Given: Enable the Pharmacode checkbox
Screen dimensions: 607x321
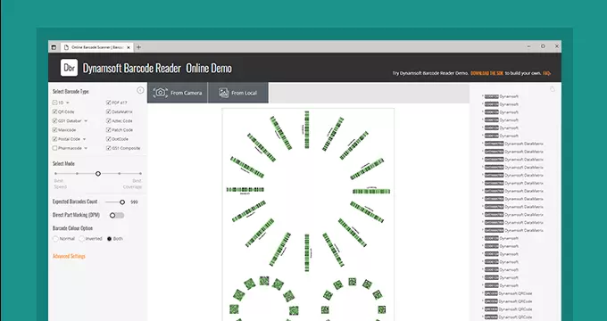Looking at the screenshot, I should tap(55, 148).
